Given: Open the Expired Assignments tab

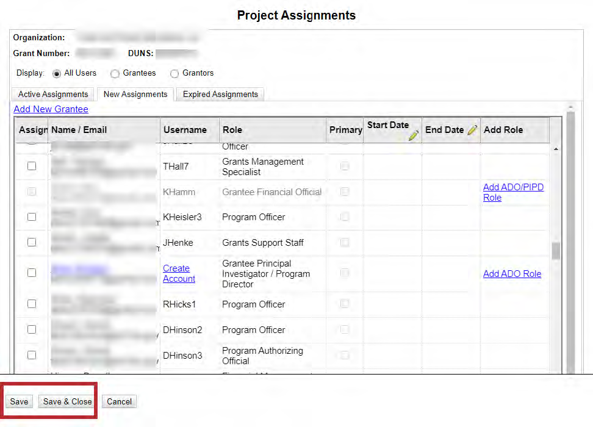Looking at the screenshot, I should (220, 95).
